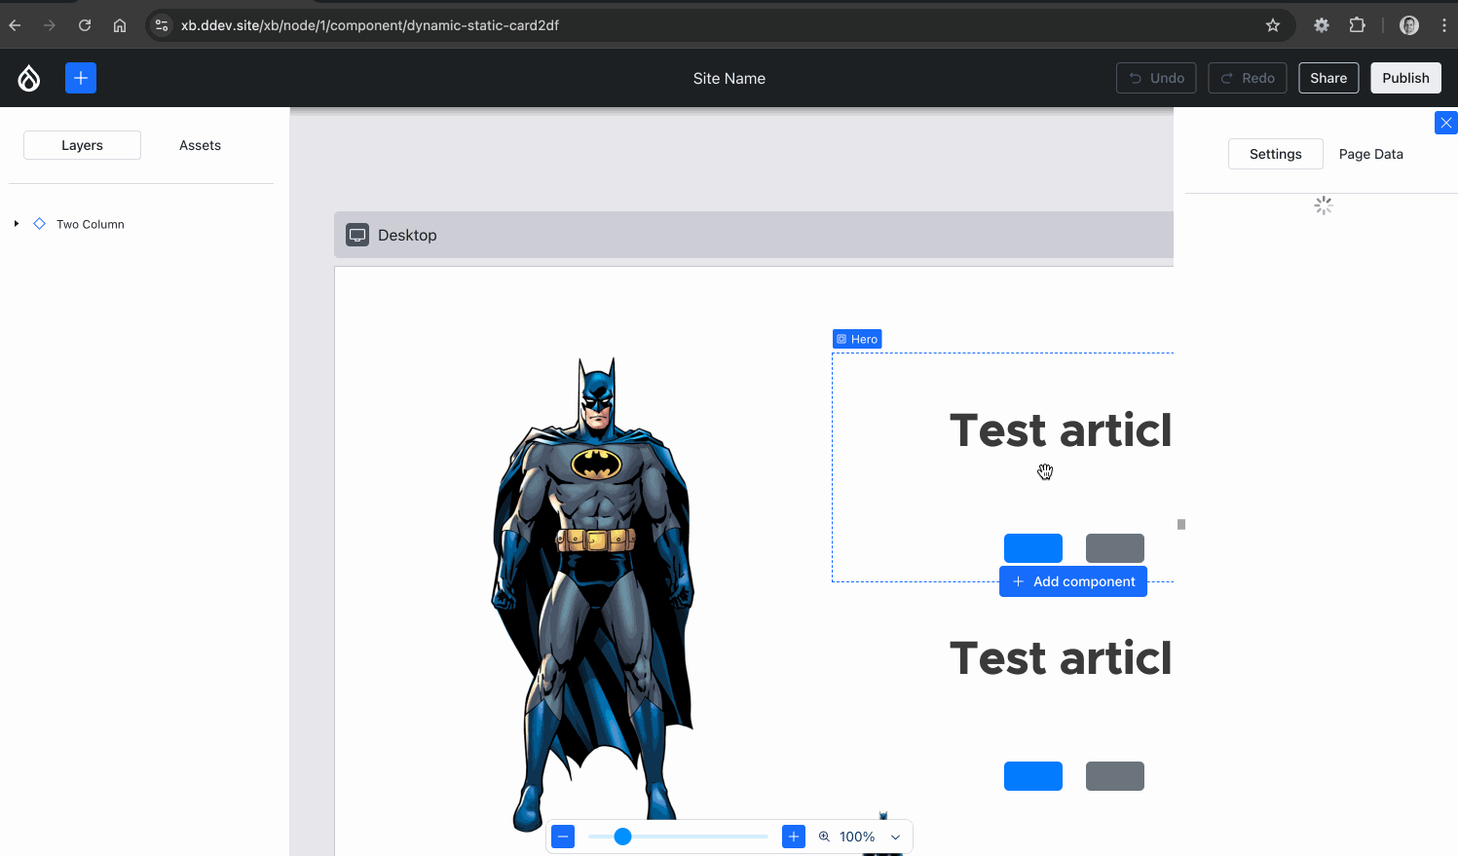The width and height of the screenshot is (1458, 856).
Task: Open Chrome three-dot menu
Action: tap(1443, 25)
